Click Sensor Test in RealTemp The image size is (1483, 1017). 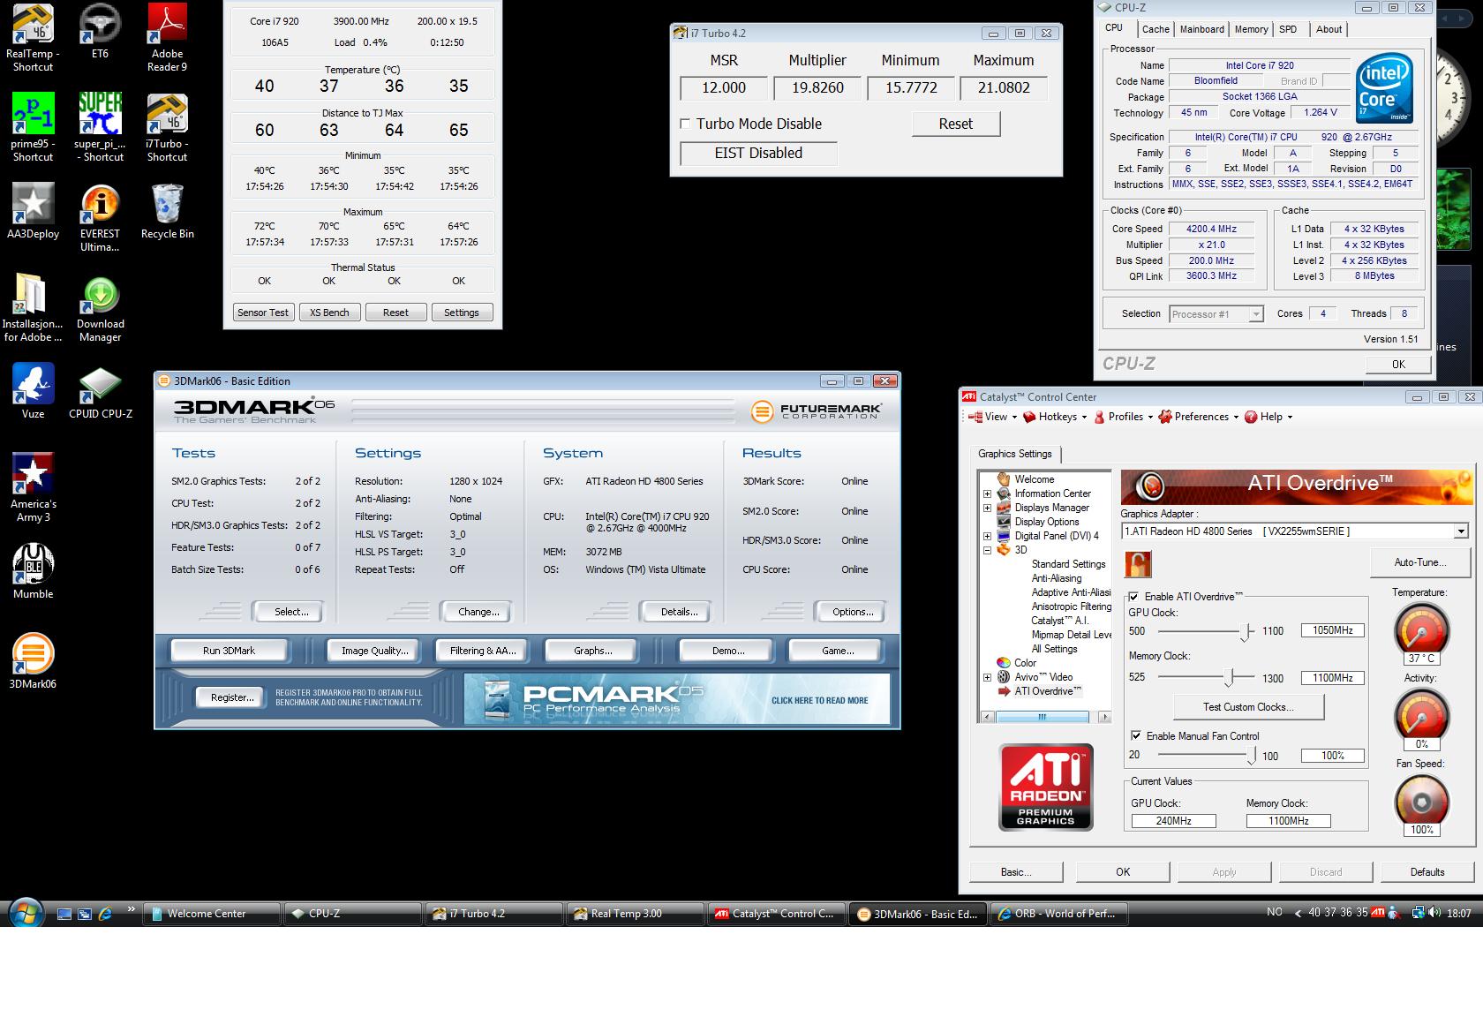pos(263,313)
